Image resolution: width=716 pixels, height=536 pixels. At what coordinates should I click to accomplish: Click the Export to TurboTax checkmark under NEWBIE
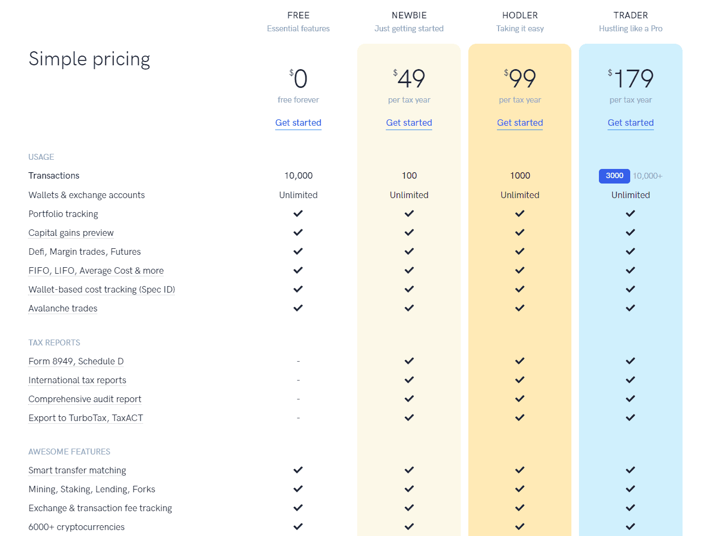tap(409, 417)
